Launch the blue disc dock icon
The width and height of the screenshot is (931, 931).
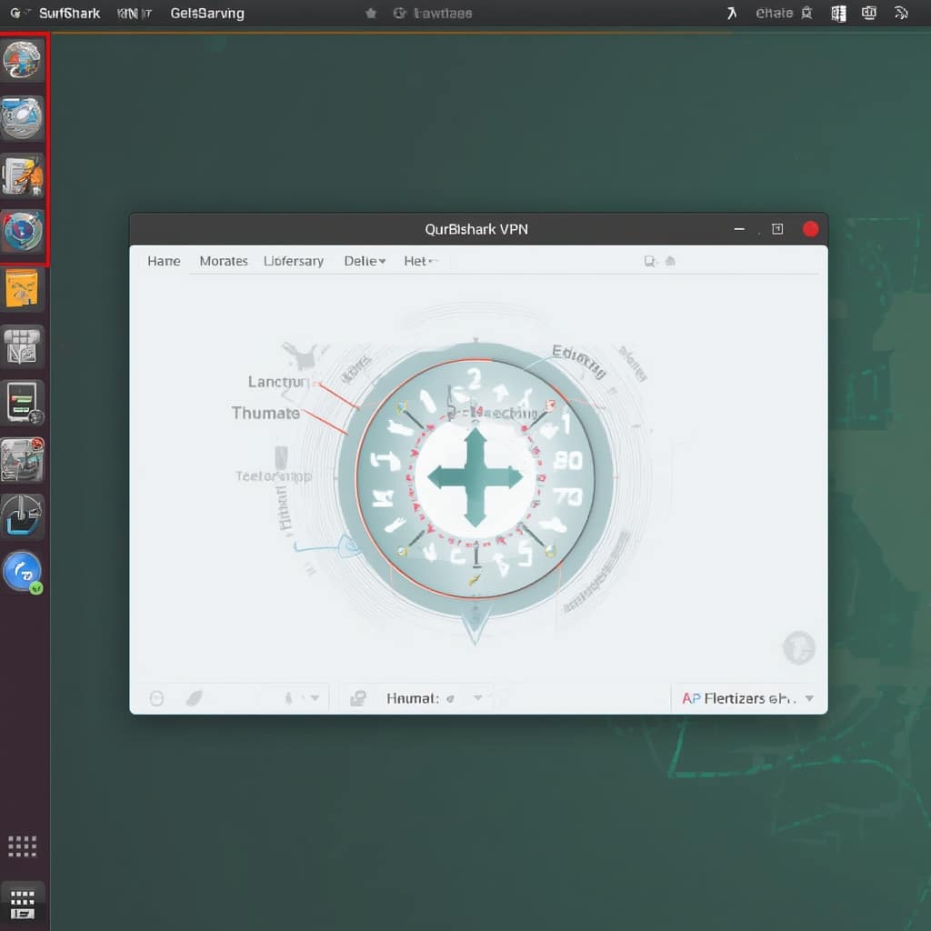(x=22, y=117)
